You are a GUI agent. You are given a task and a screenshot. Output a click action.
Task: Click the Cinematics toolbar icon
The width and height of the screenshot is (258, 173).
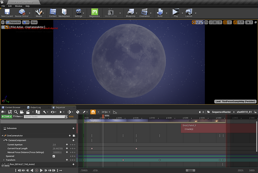(144, 12)
